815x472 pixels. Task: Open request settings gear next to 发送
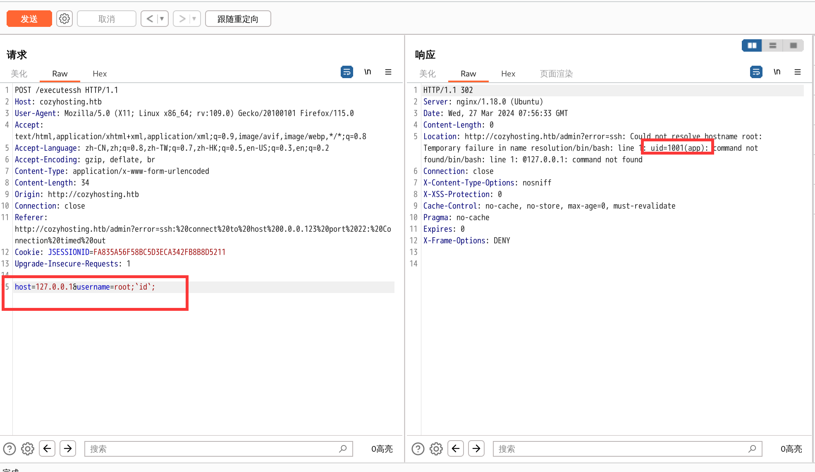65,19
